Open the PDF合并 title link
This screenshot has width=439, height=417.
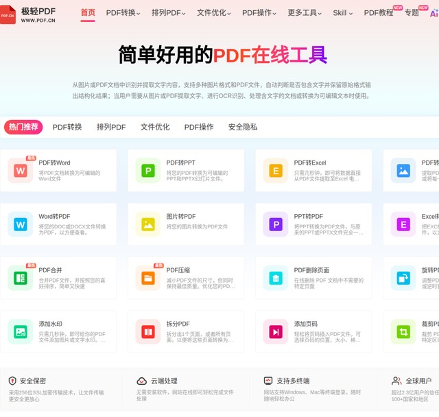[x=50, y=270]
